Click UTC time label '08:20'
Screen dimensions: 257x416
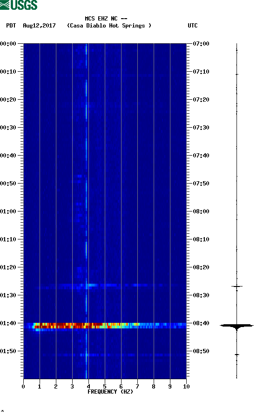pyautogui.click(x=201, y=267)
